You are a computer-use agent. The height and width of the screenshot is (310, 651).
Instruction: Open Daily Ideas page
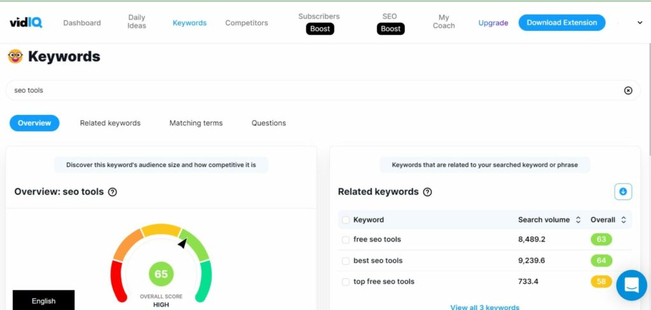[137, 22]
